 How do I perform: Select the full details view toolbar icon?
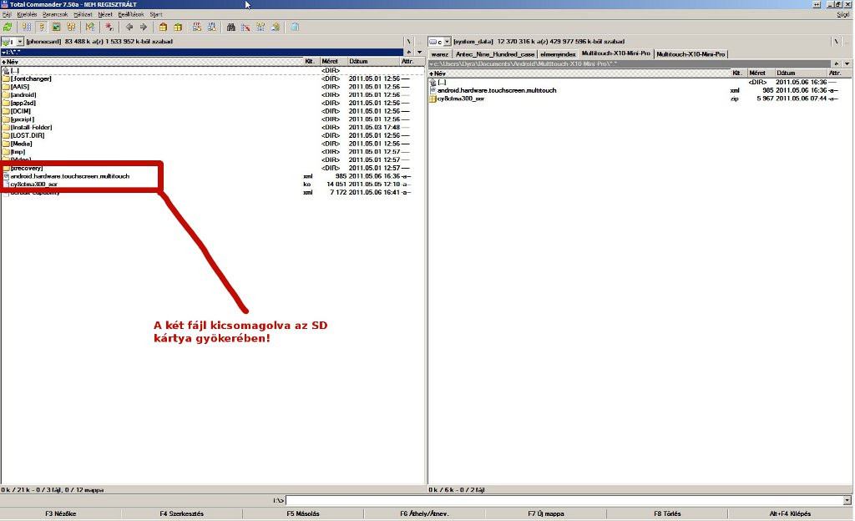(41, 27)
